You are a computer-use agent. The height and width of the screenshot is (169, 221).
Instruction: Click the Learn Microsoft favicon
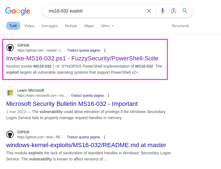point(10,93)
